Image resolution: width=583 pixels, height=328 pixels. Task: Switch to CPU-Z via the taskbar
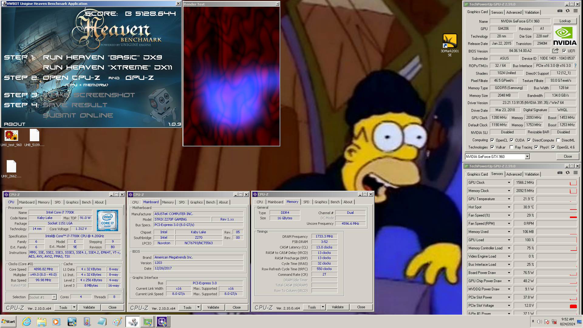point(162,322)
